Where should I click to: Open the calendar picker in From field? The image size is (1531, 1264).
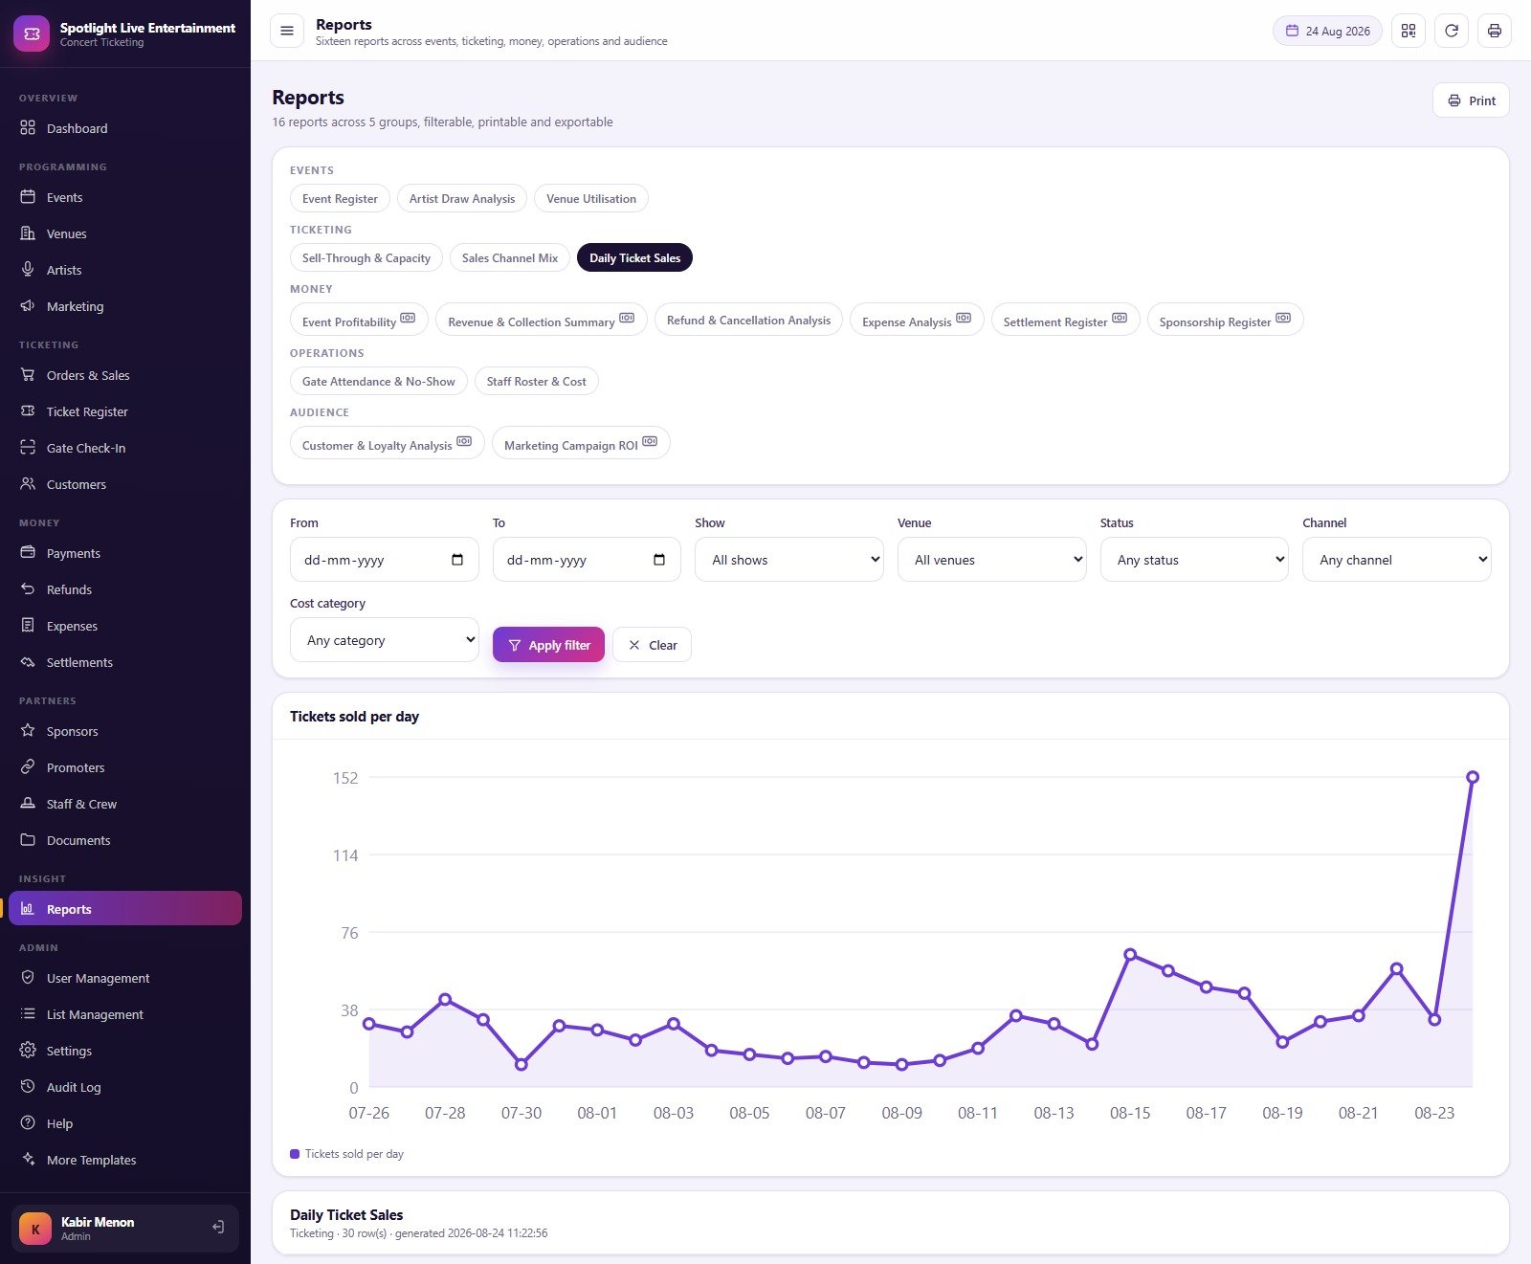coord(457,560)
